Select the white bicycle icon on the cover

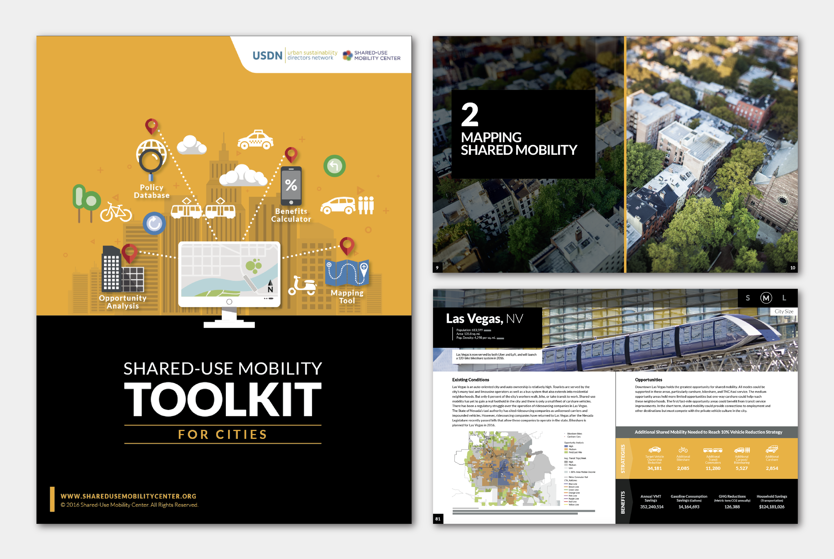click(x=116, y=212)
